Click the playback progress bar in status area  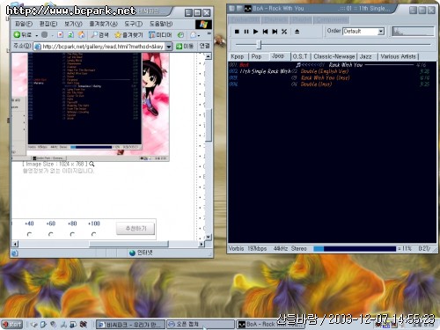coord(355,249)
